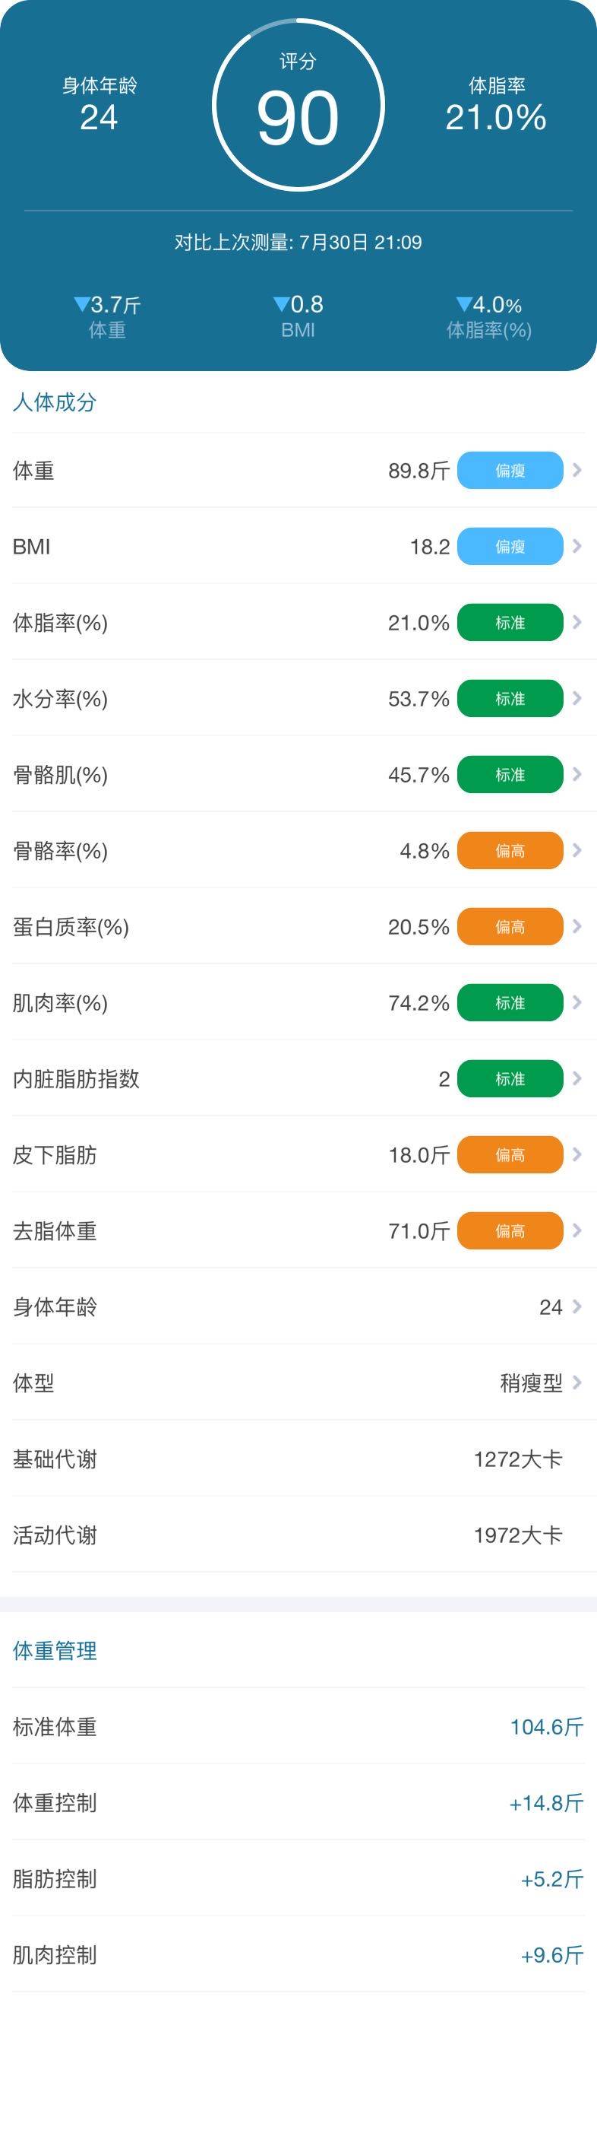Select the 标准体重 104.6斤 value
The height and width of the screenshot is (2149, 597).
(546, 1726)
